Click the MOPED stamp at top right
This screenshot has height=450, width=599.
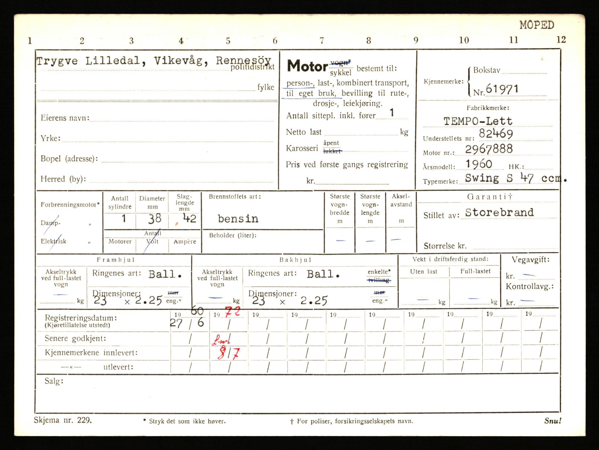pos(537,25)
